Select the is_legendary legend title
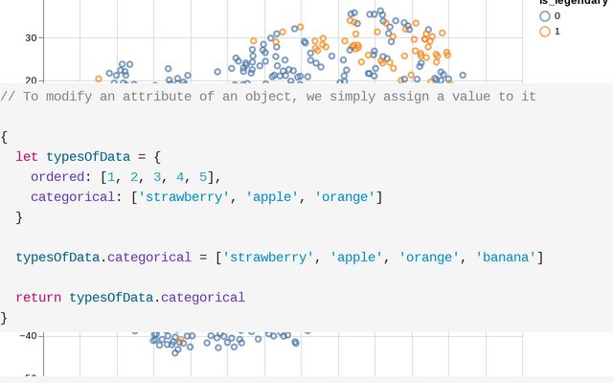613x383 pixels. click(x=576, y=2)
